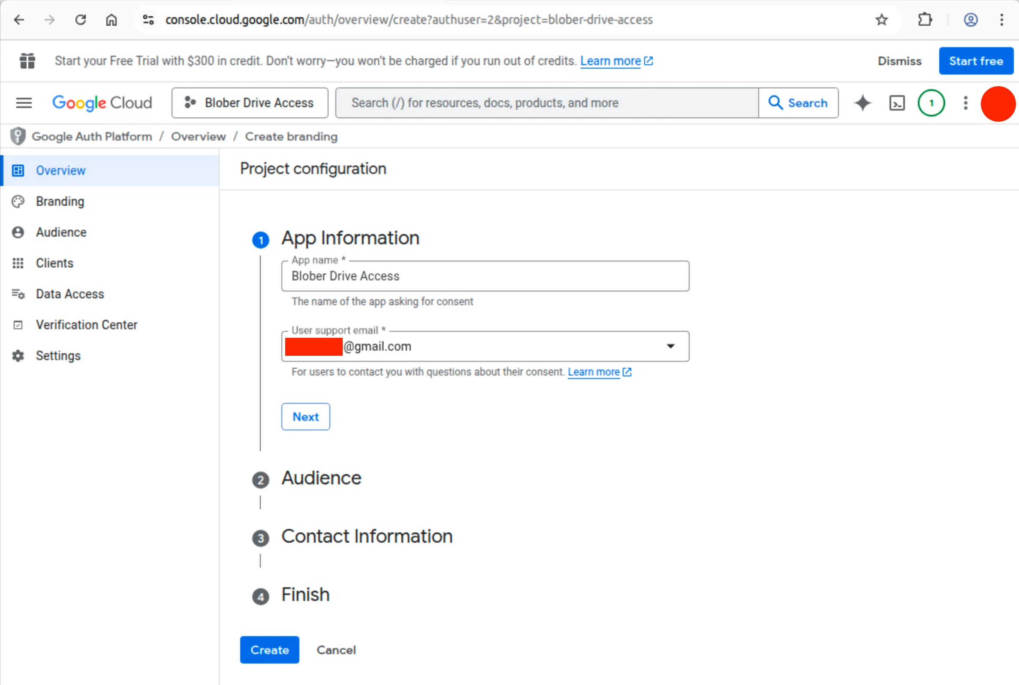The height and width of the screenshot is (685, 1019).
Task: Activate Cloud Shell terminal icon
Action: pos(897,103)
